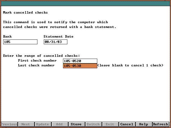Open Help from the bottom bar
The height and width of the screenshot is (128, 171).
(x=143, y=124)
